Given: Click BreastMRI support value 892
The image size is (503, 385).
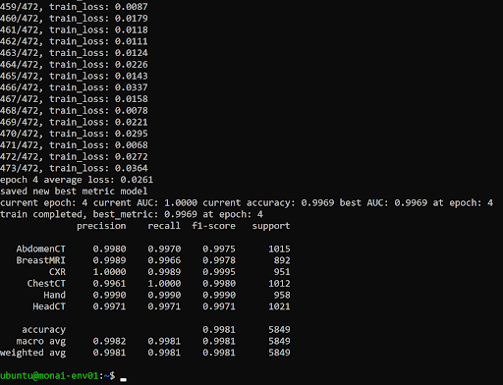Looking at the screenshot, I should coord(282,260).
